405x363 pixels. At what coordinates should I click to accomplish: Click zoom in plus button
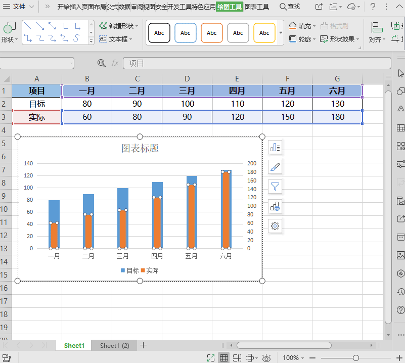tap(399, 358)
